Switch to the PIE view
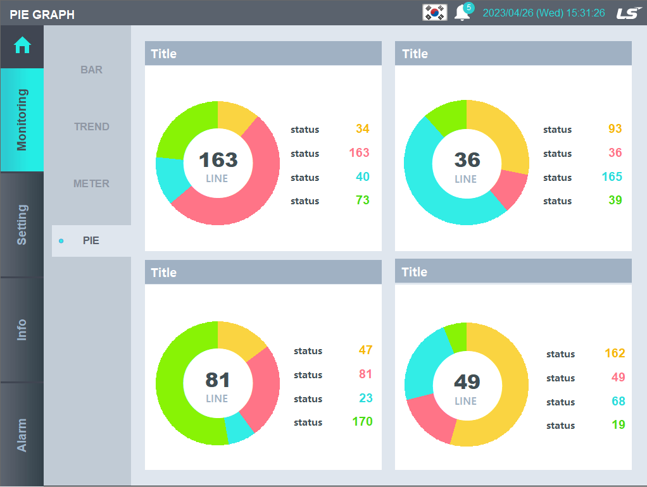Image resolution: width=647 pixels, height=487 pixels. coord(92,240)
